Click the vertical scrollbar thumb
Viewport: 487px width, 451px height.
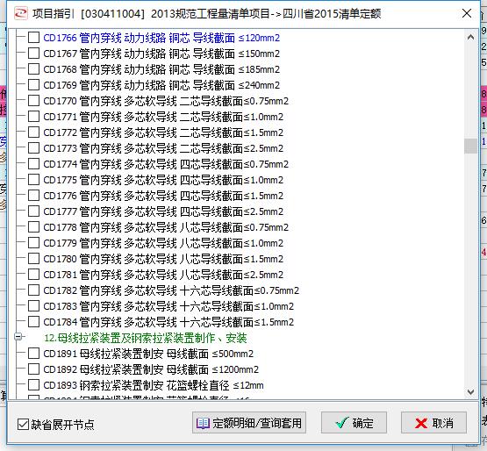point(470,146)
